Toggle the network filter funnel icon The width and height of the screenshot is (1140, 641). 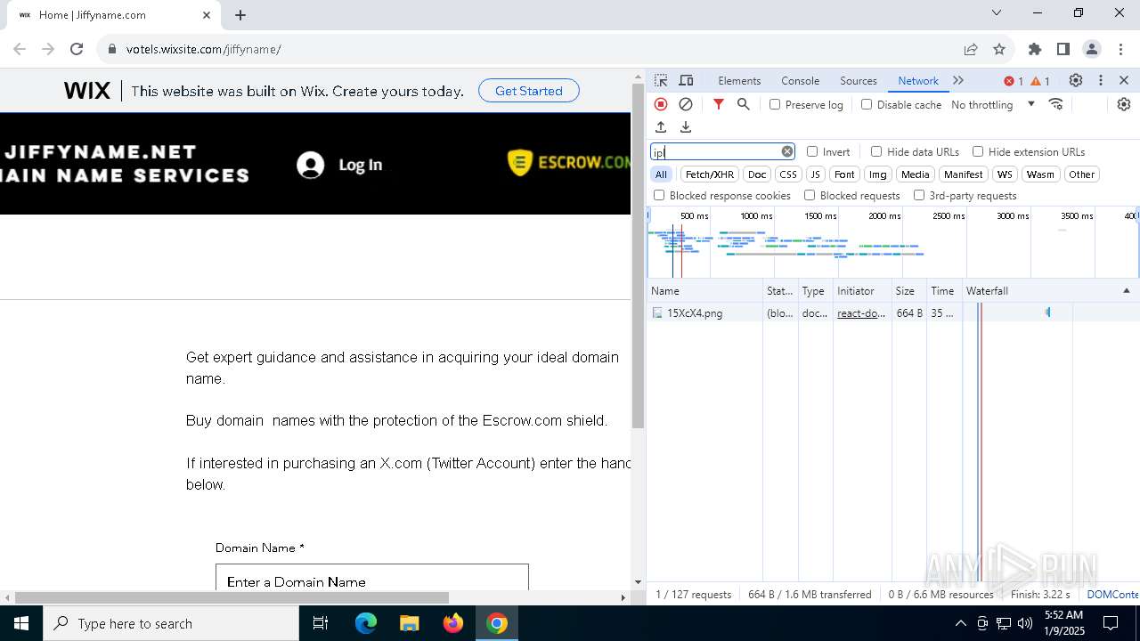tap(719, 104)
